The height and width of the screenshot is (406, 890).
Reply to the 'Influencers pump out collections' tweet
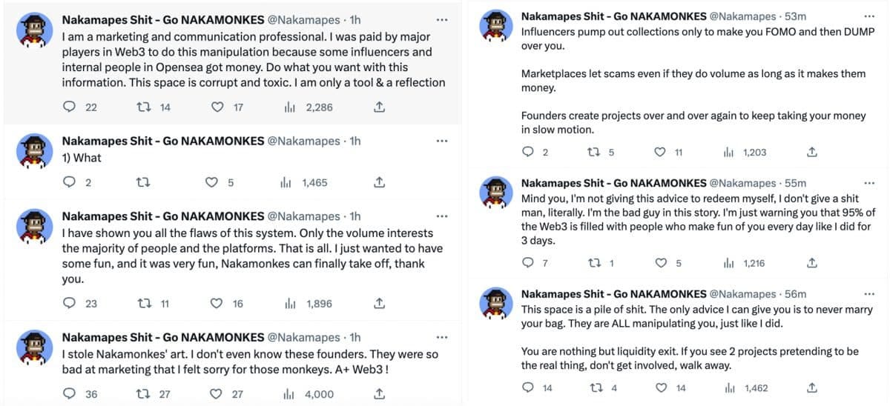coord(528,152)
